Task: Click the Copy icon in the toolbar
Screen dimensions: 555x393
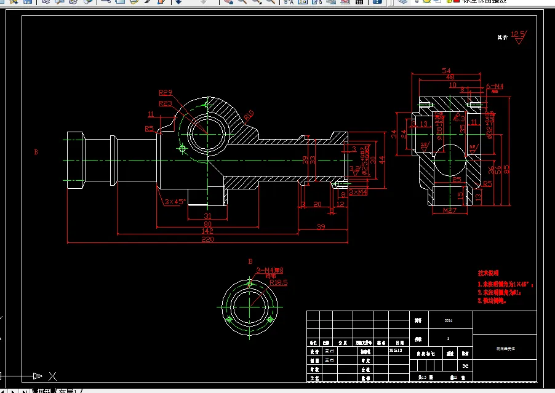Action: pyautogui.click(x=121, y=1)
